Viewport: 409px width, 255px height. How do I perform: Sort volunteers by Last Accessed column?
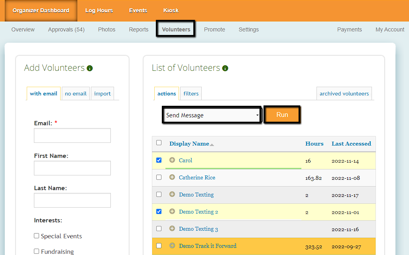pos(351,144)
